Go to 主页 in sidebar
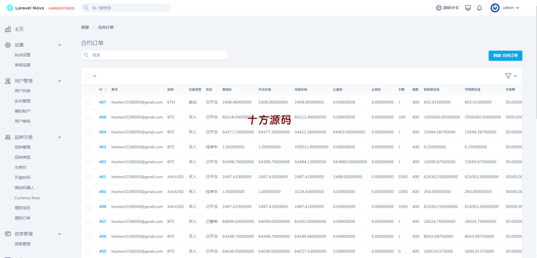Screen dimensions: 537x258 click(x=19, y=29)
